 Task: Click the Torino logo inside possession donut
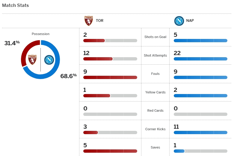[x=32, y=60]
